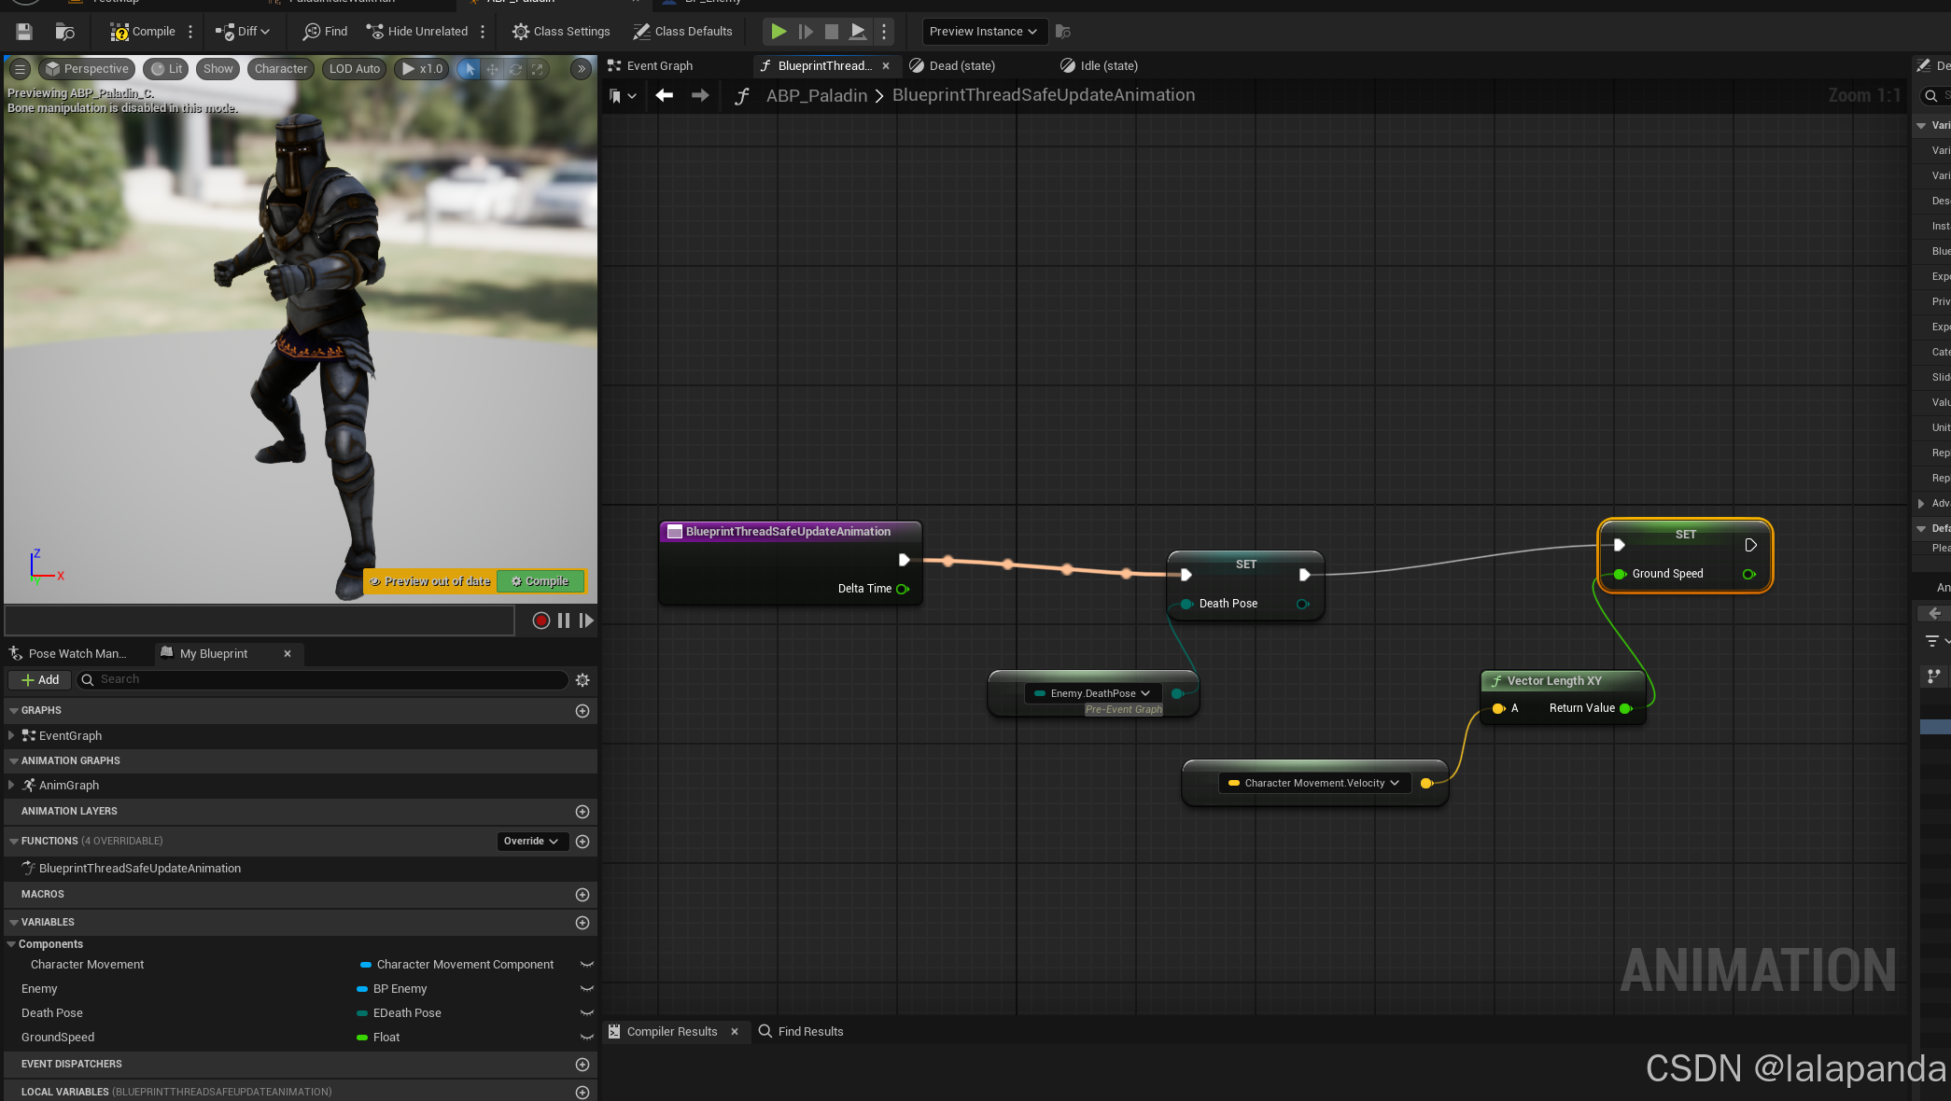Open the Dead (state) tab
This screenshot has width=1951, height=1101.
(961, 66)
